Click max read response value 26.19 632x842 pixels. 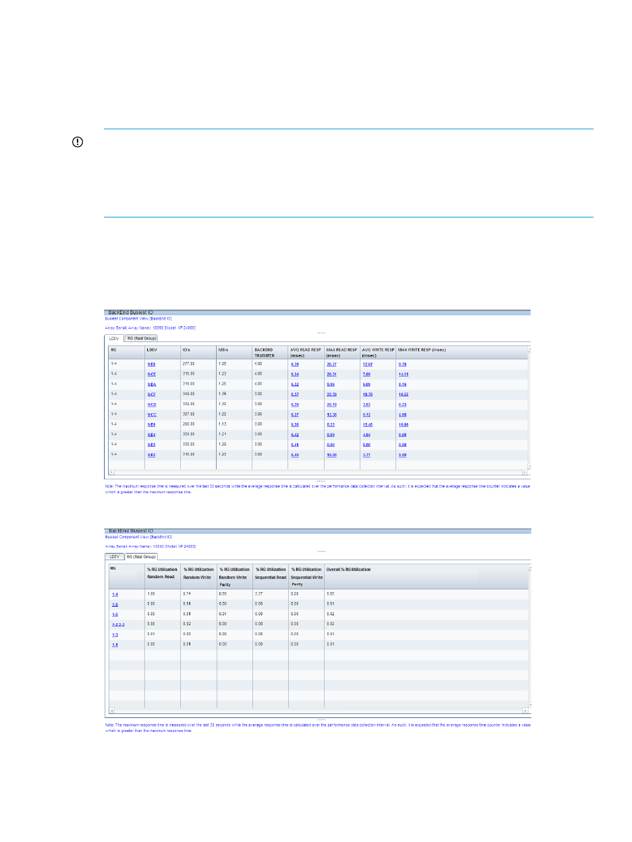click(331, 404)
